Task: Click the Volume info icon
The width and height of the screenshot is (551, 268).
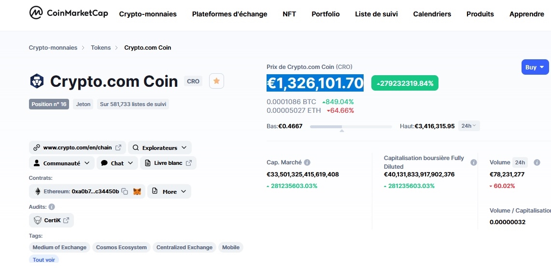Action: coord(537,163)
